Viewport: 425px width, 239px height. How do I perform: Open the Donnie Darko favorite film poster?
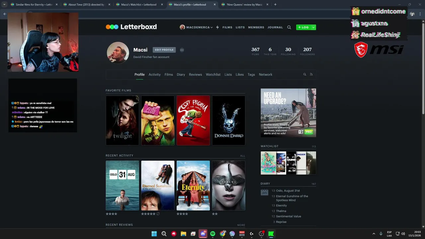pyautogui.click(x=229, y=120)
